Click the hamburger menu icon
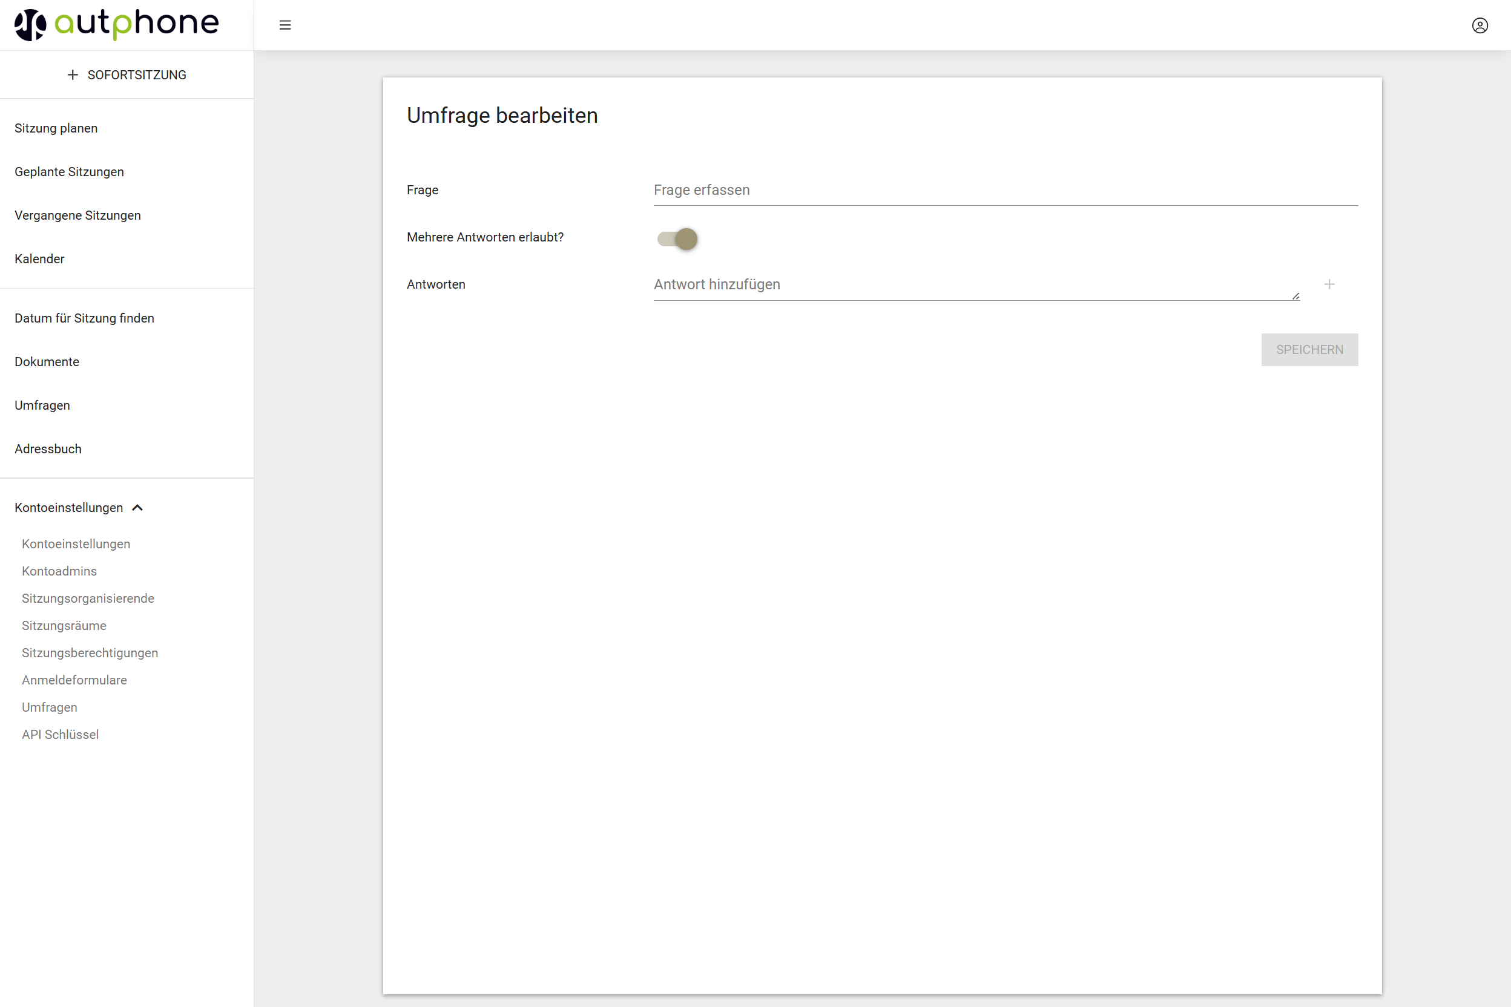 click(285, 25)
